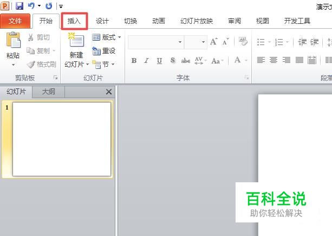Expand the 新建幻灯片 layout dropdown arrow

tap(87, 64)
